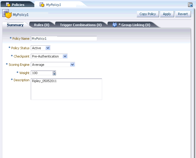Click the large MyPolicy1 shield header icon
Screen dimensions: 196x158
pyautogui.click(x=7, y=14)
